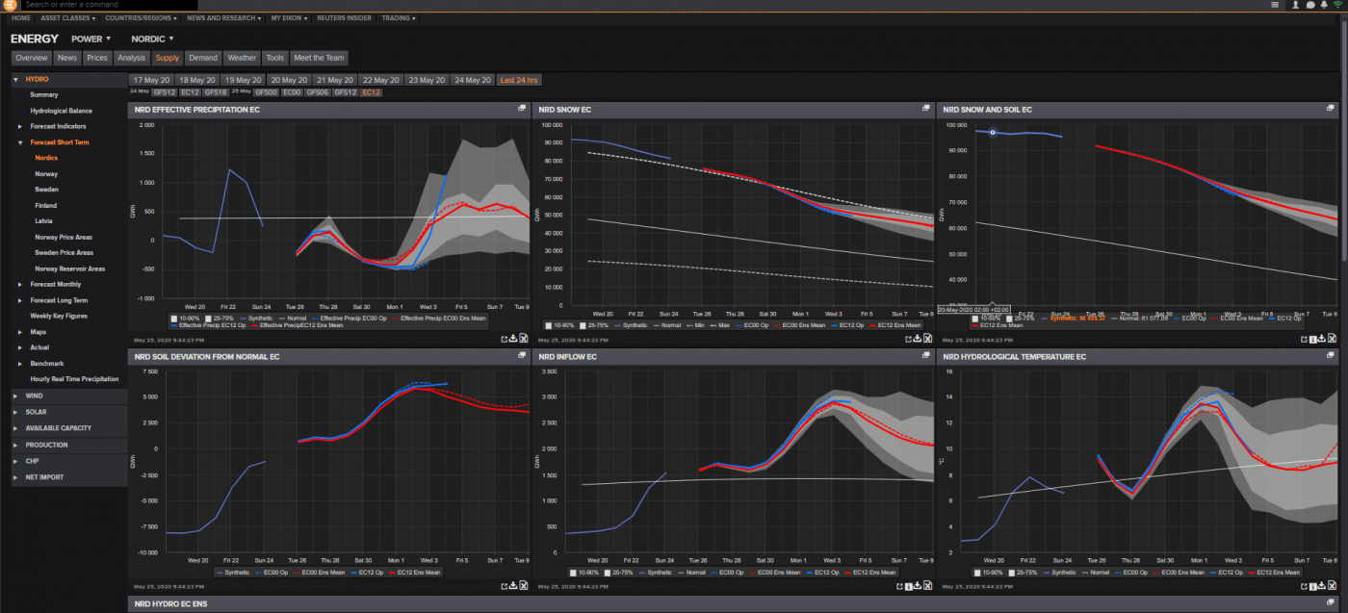The image size is (1348, 613).
Task: Open the user profile icon top right
Action: (x=1295, y=5)
